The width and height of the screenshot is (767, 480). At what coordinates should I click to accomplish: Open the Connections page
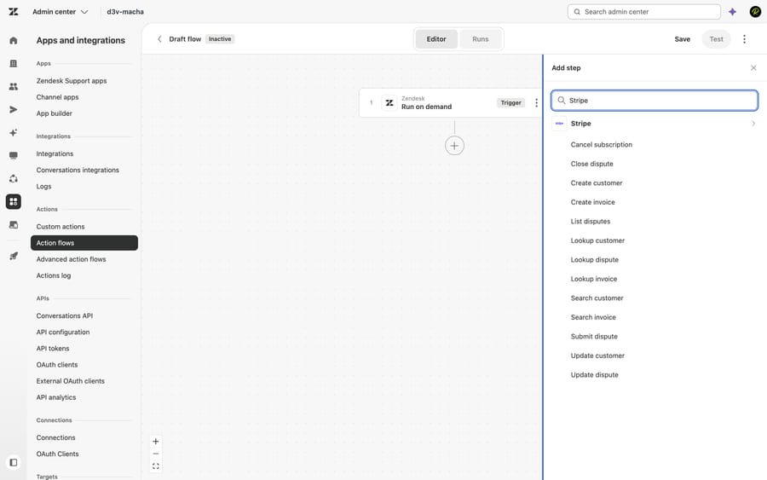pos(55,437)
